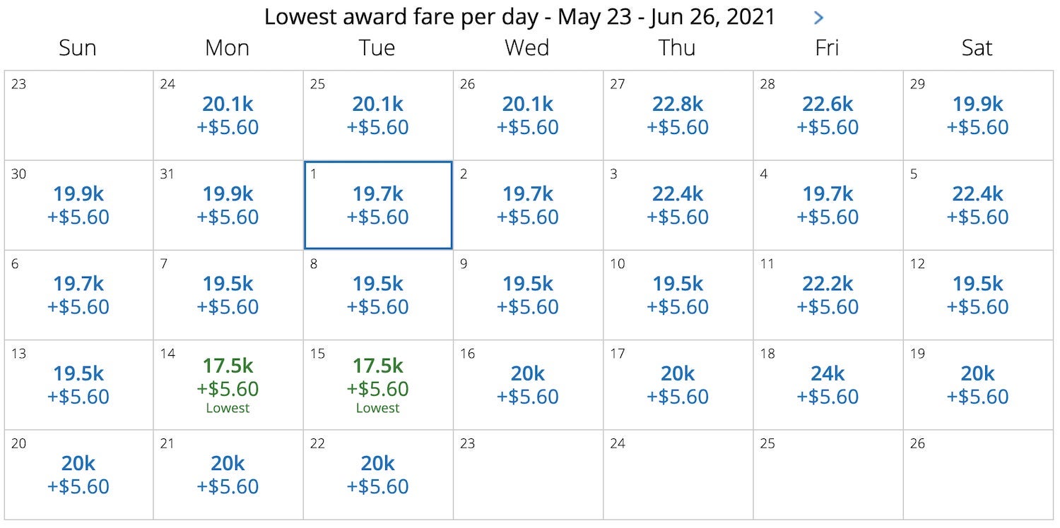Click the 20k fare on June 22

click(x=378, y=474)
